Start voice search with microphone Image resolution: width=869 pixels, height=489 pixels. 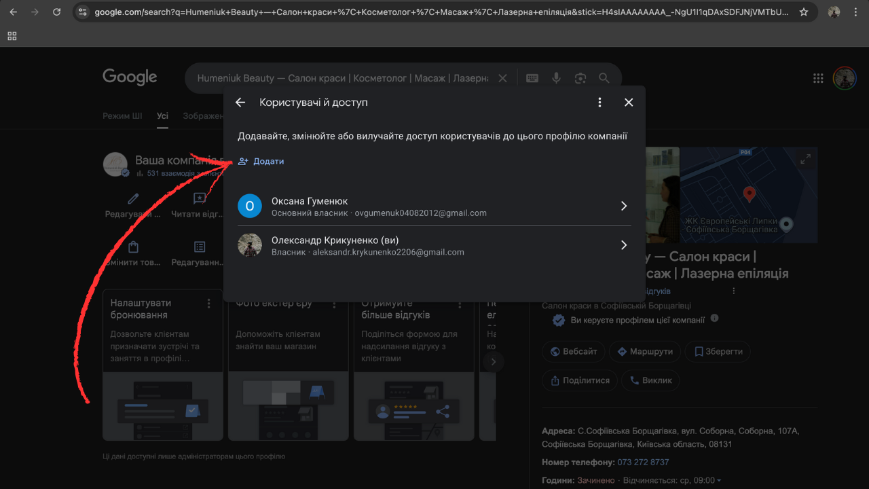pos(556,78)
